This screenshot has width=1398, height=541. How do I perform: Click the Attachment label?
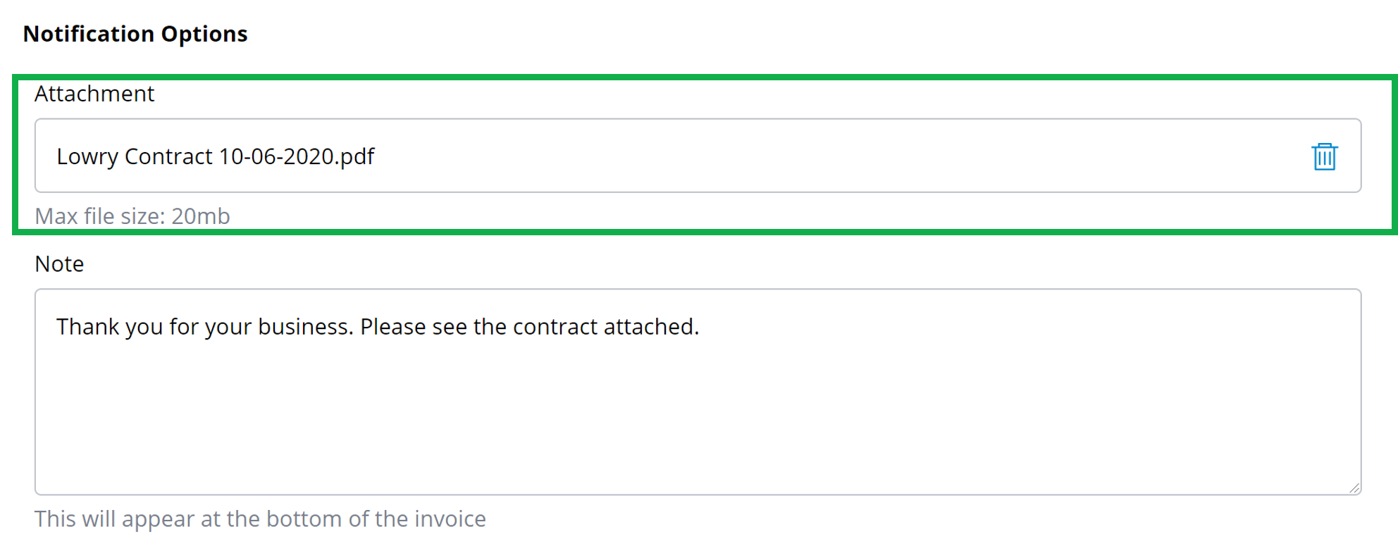tap(95, 93)
